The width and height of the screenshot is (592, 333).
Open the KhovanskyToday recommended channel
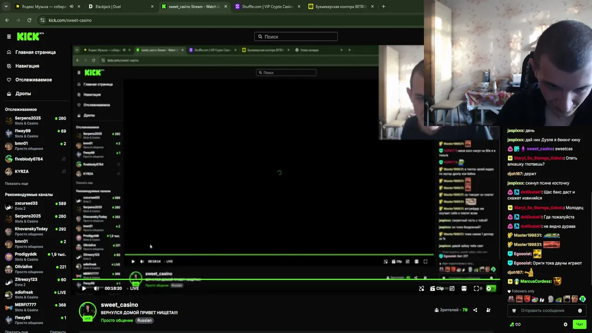[x=35, y=231]
